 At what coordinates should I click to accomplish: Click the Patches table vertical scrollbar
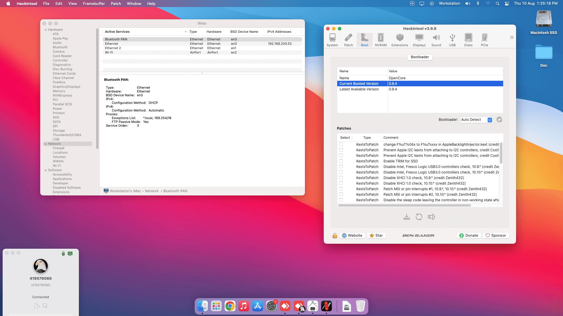tap(501, 153)
